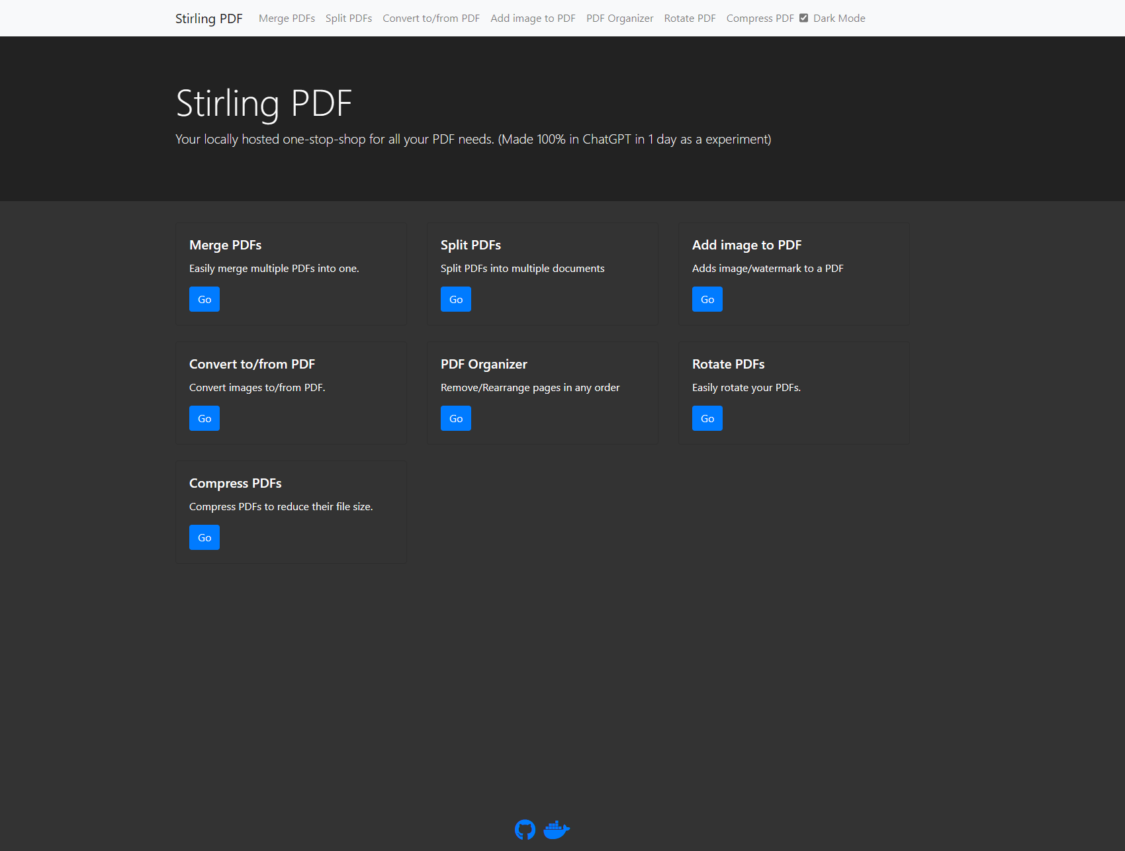Open Split PDFs from the navbar
Image resolution: width=1125 pixels, height=851 pixels.
pyautogui.click(x=348, y=19)
